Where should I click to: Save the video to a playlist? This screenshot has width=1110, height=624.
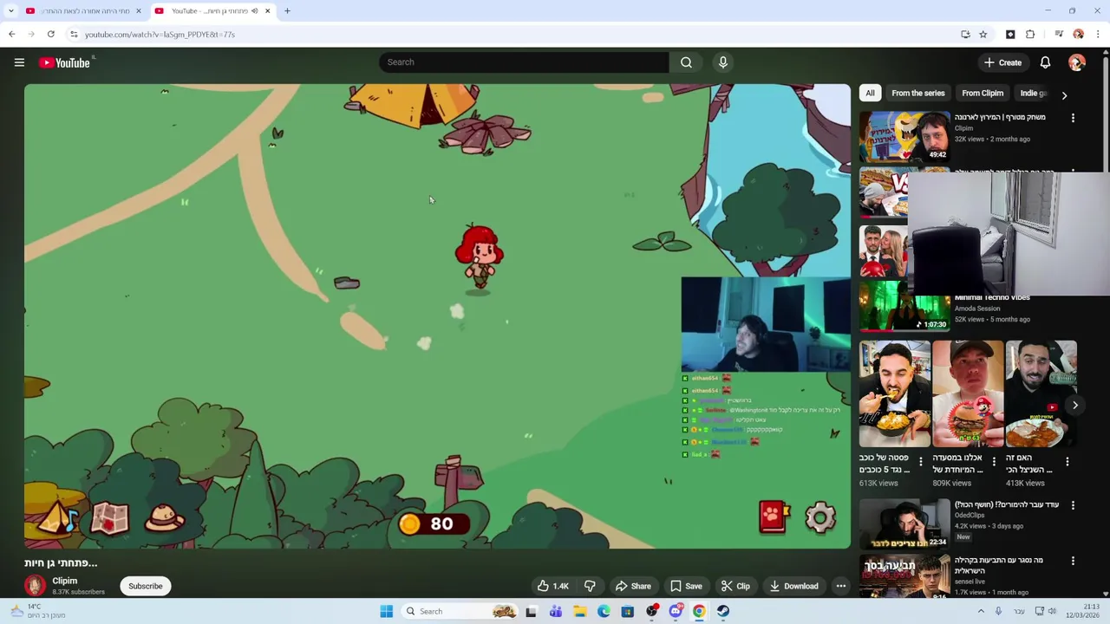(686, 586)
